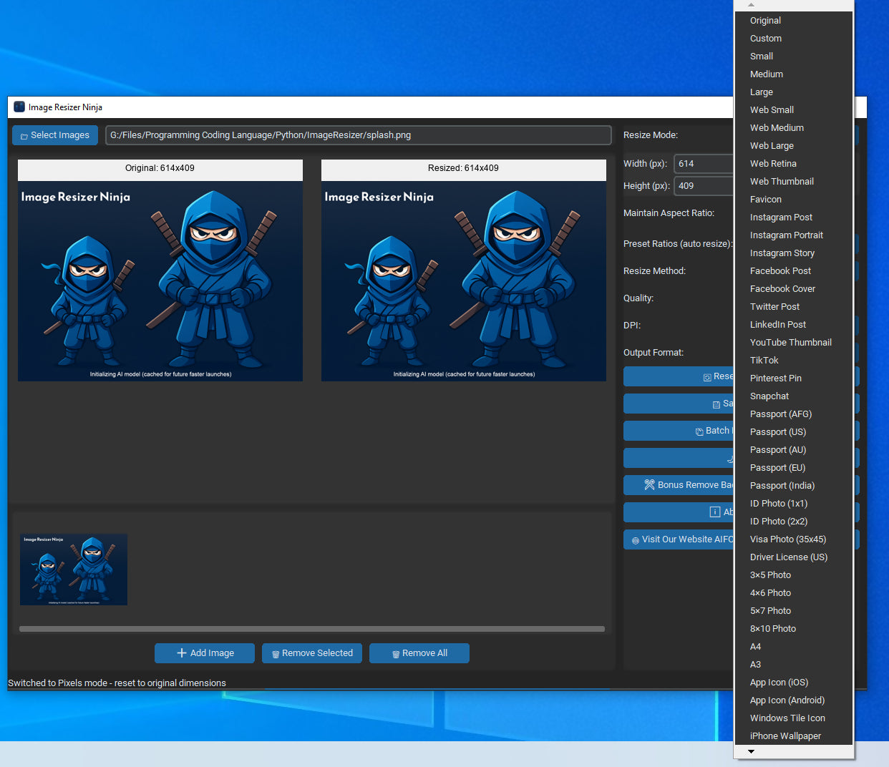This screenshot has height=767, width=889.
Task: Click the Remove All button
Action: coord(419,653)
